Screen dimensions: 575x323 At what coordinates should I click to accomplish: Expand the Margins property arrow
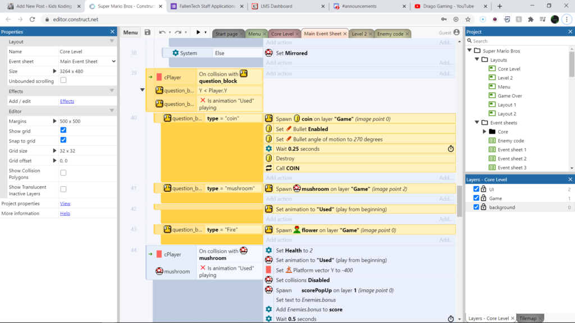54,121
